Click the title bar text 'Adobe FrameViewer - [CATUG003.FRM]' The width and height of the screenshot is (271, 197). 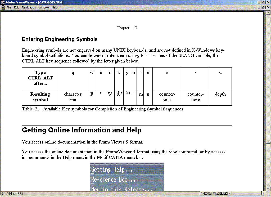click(34, 2)
